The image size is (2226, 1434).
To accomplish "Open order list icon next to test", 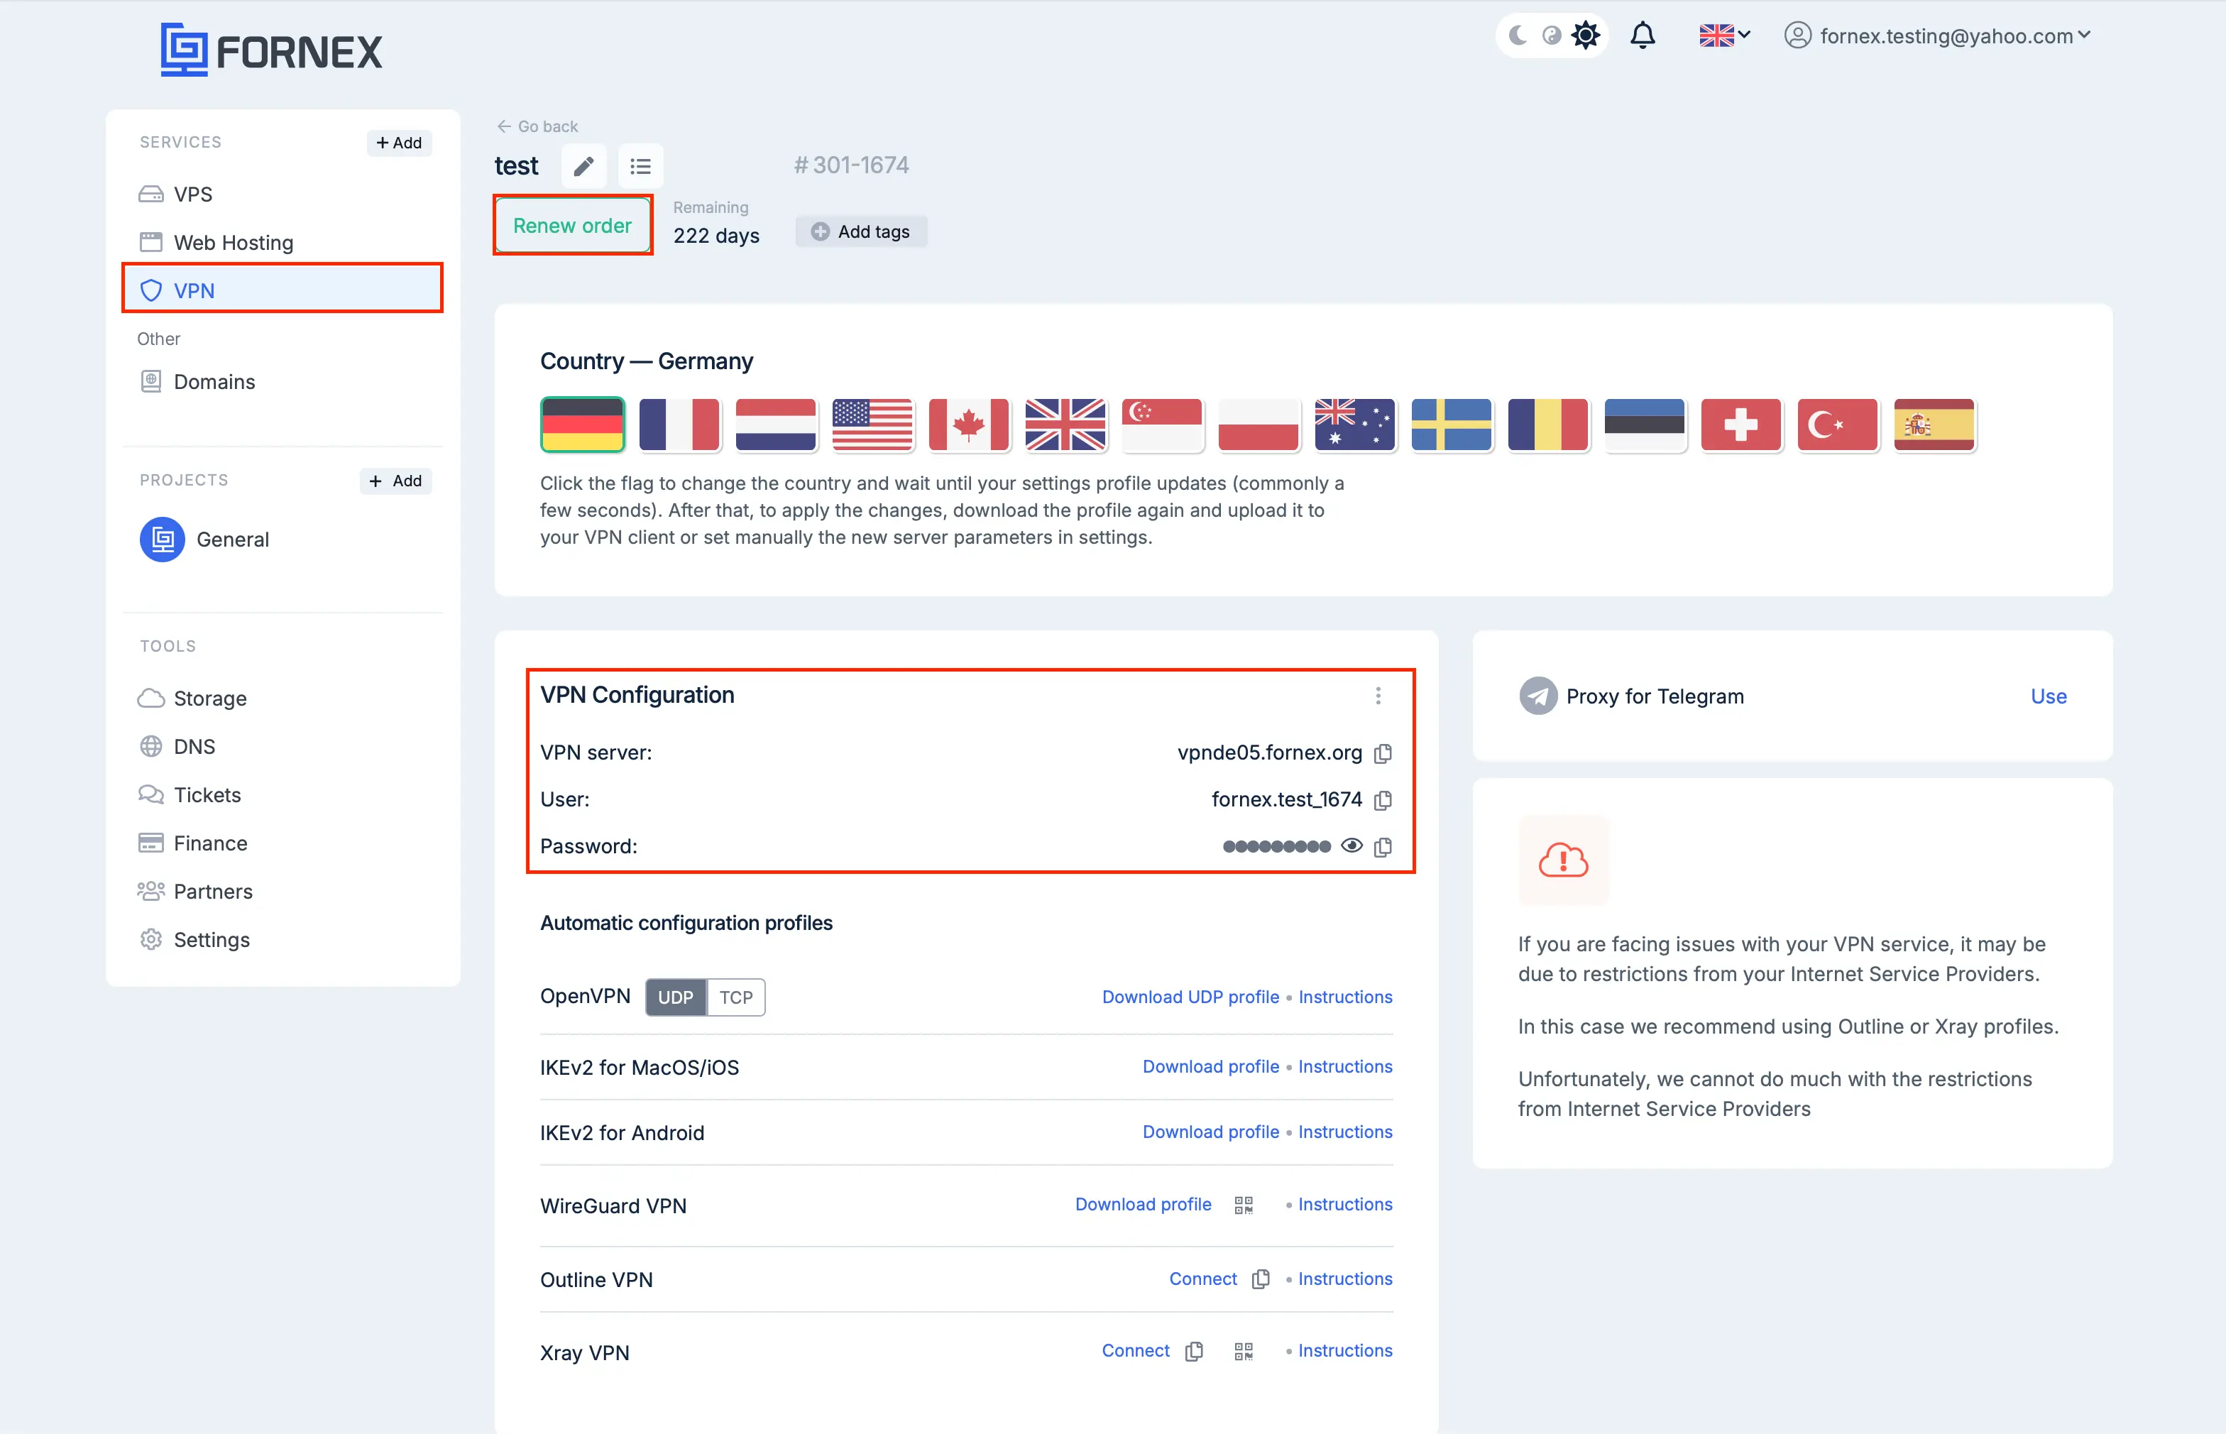I will click(x=640, y=167).
